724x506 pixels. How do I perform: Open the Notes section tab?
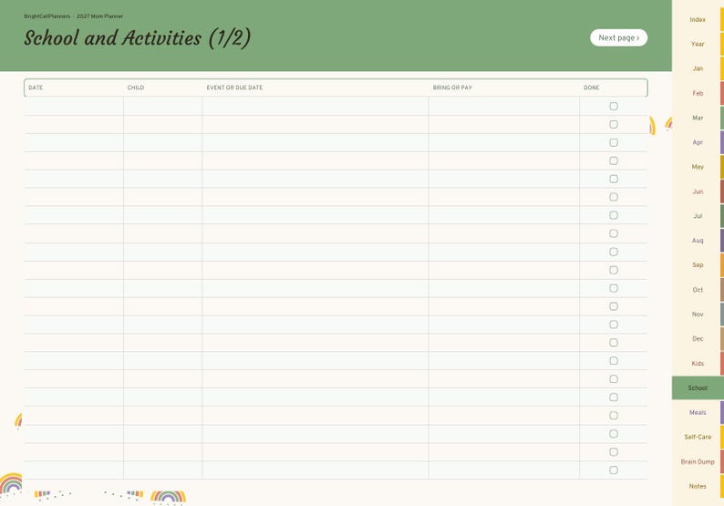coord(698,486)
